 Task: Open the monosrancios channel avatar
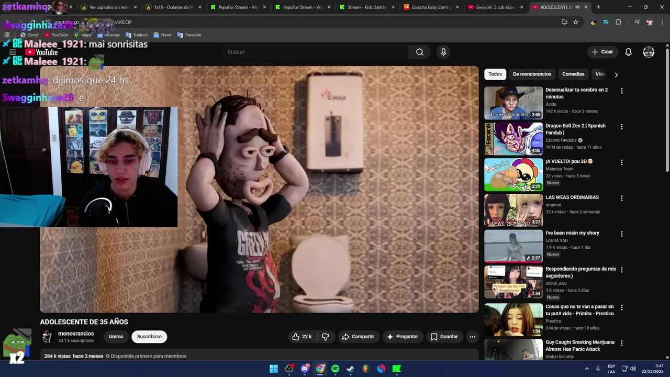click(x=47, y=337)
